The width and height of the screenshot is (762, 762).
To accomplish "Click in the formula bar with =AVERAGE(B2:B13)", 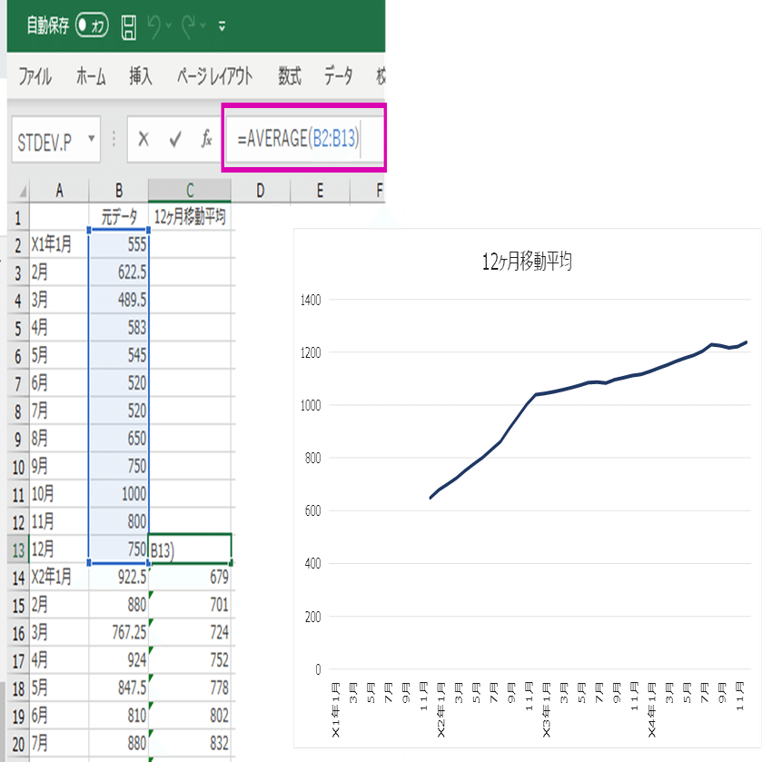I will (303, 138).
